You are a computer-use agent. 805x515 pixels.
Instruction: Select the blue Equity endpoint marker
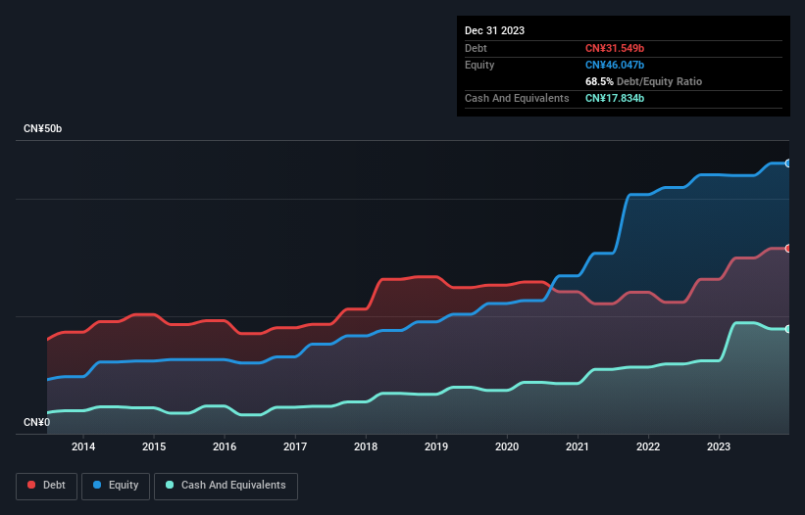(x=788, y=164)
